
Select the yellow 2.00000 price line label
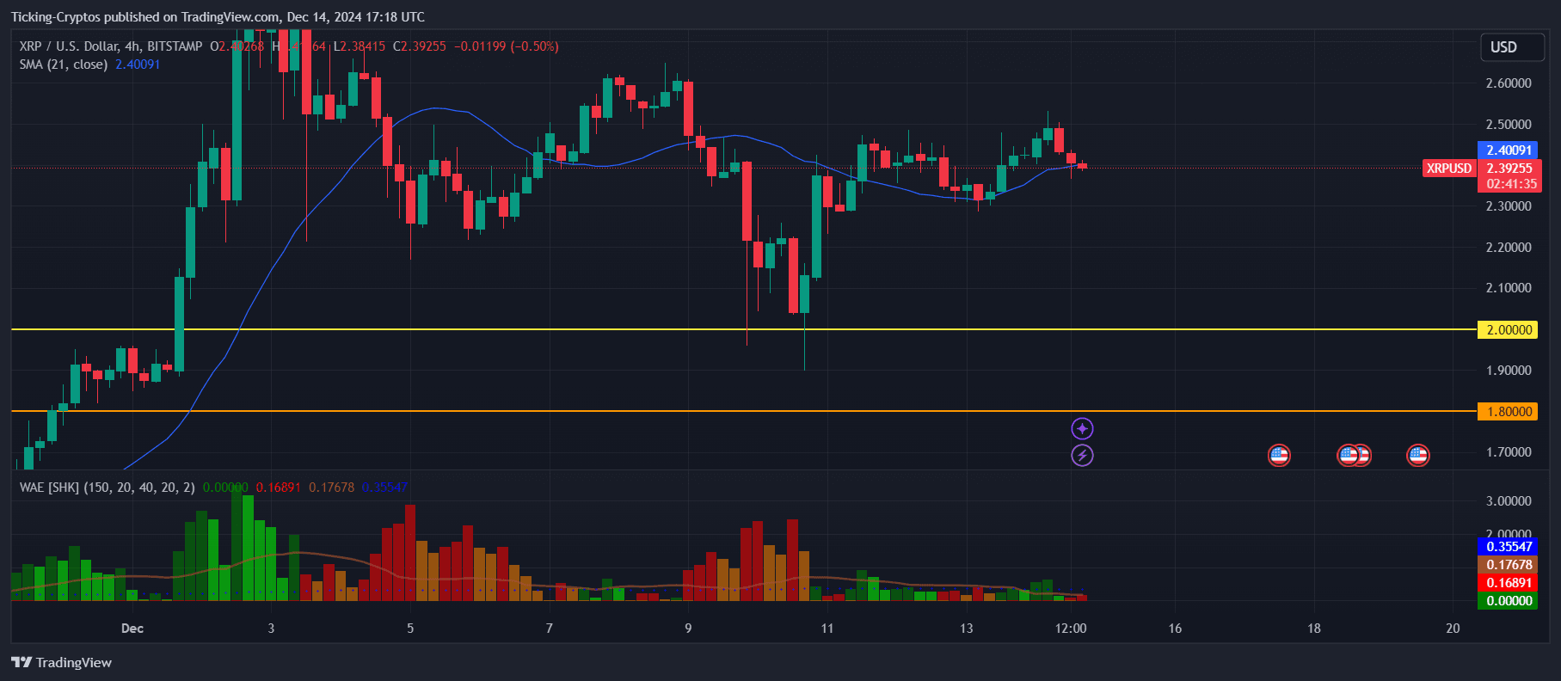tap(1508, 329)
